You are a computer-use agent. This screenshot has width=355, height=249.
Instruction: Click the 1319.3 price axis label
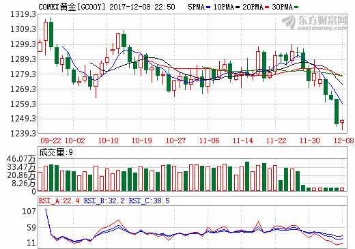[23, 14]
